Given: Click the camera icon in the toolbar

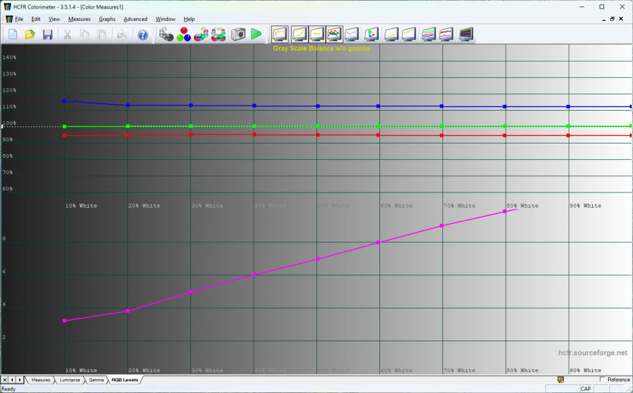Looking at the screenshot, I should point(238,34).
